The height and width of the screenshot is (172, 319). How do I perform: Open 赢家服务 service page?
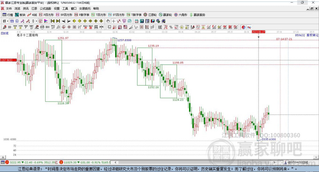(198, 15)
